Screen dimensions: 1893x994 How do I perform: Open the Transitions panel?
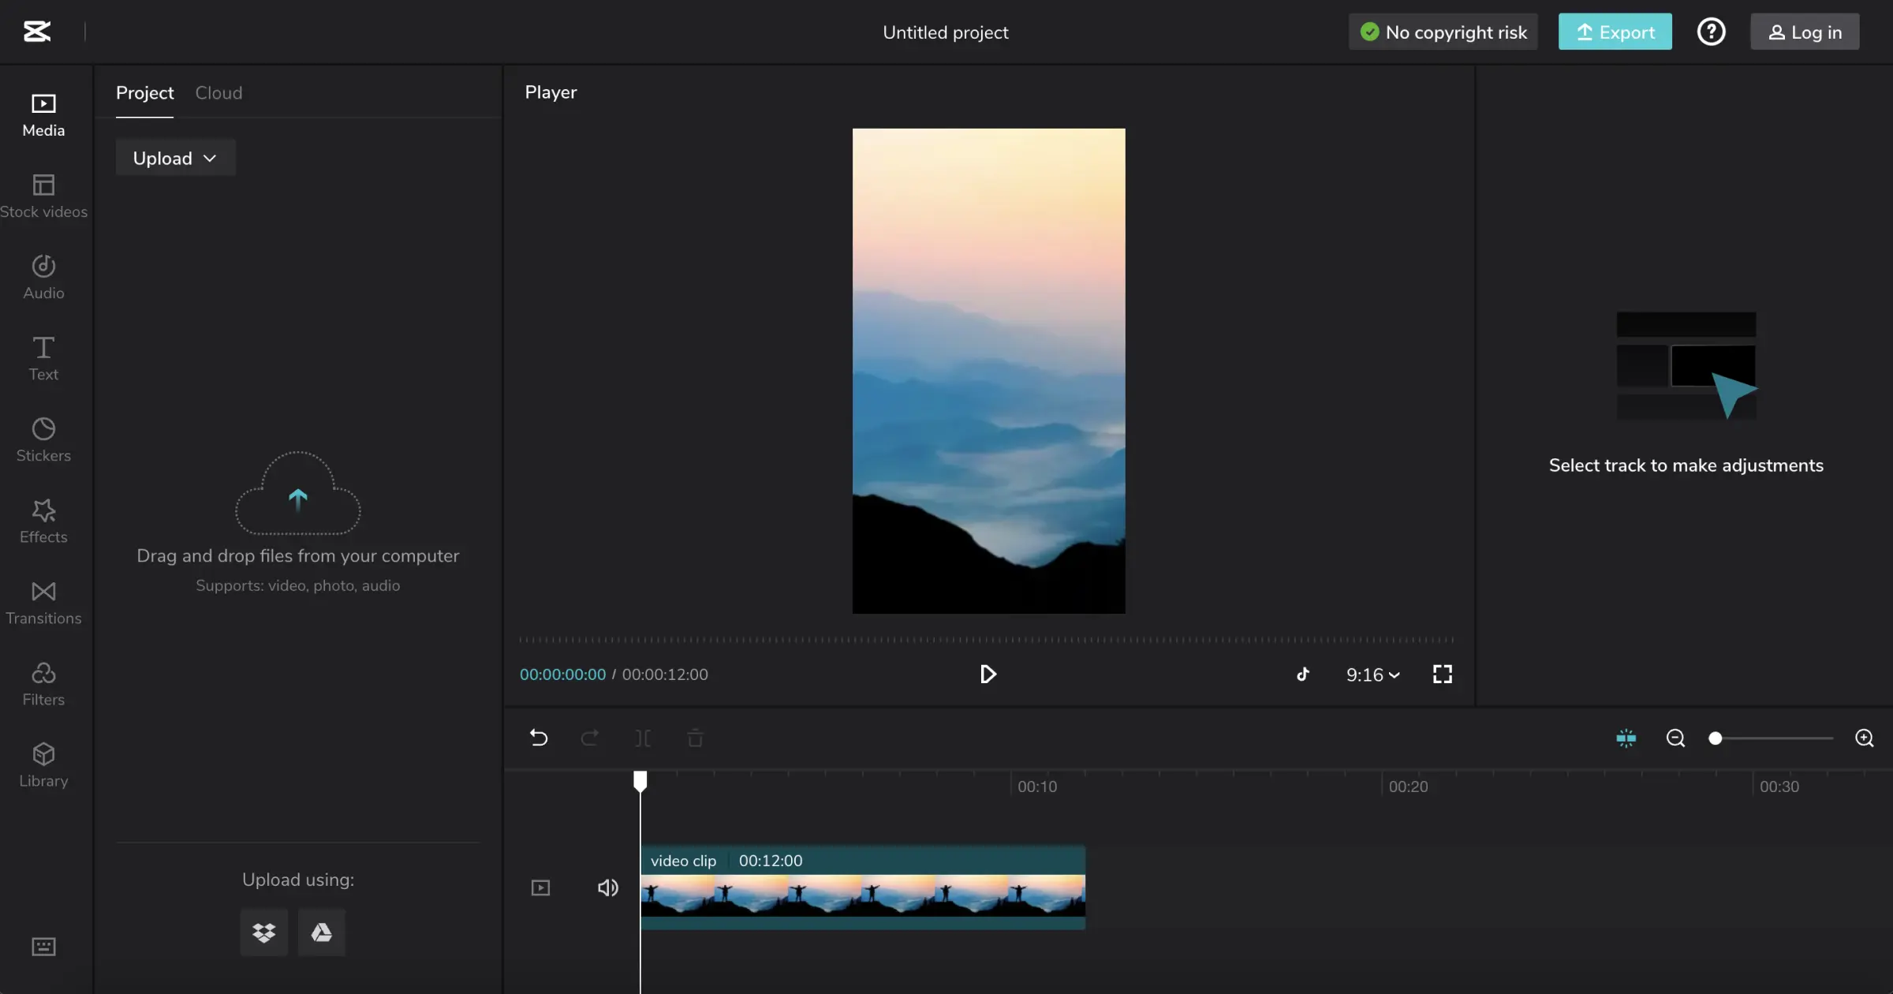pyautogui.click(x=43, y=602)
